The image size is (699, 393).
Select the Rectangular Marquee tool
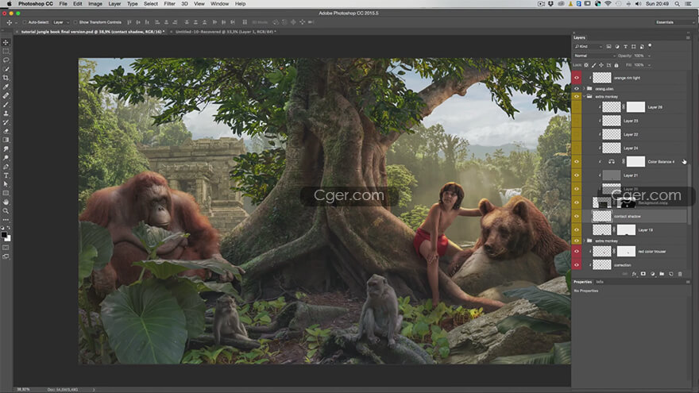pyautogui.click(x=6, y=52)
